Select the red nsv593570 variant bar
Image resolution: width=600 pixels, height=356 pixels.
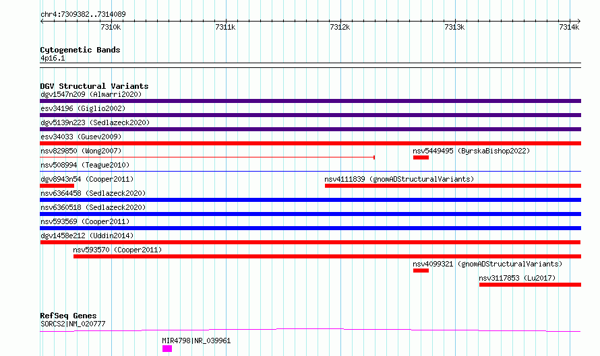(327, 256)
